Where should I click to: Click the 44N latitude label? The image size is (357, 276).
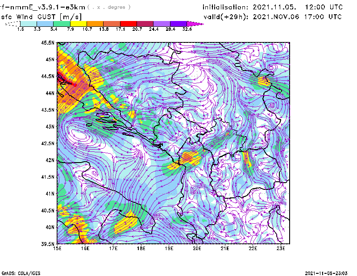(50, 93)
